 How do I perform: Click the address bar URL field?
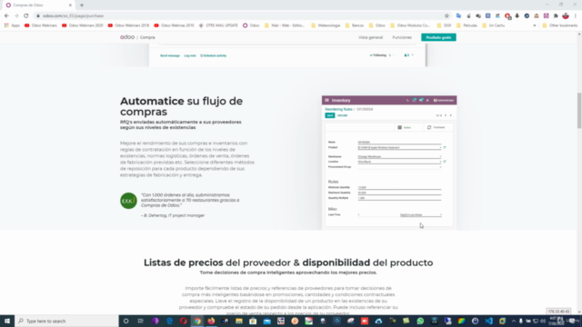237,16
